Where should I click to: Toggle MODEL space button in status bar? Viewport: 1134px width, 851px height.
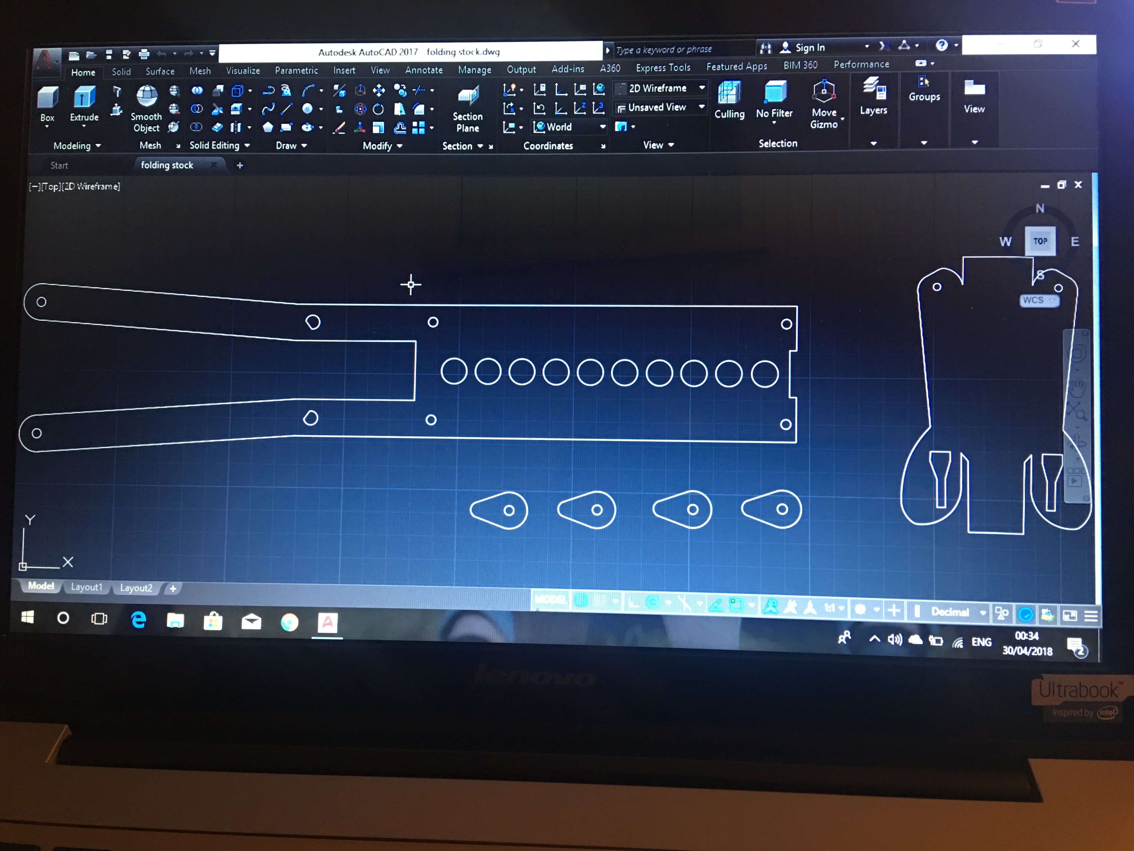pos(552,599)
